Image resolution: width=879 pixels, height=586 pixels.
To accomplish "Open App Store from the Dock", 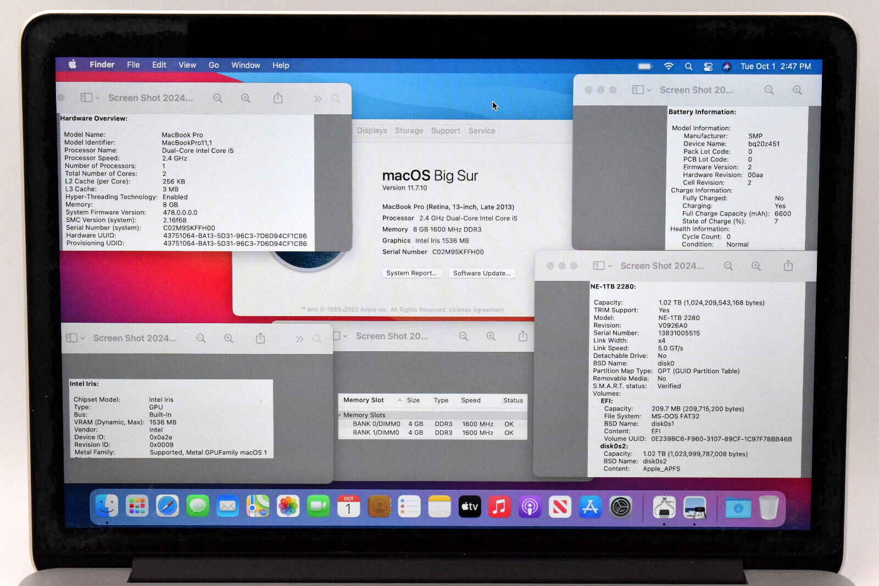I will coord(590,506).
